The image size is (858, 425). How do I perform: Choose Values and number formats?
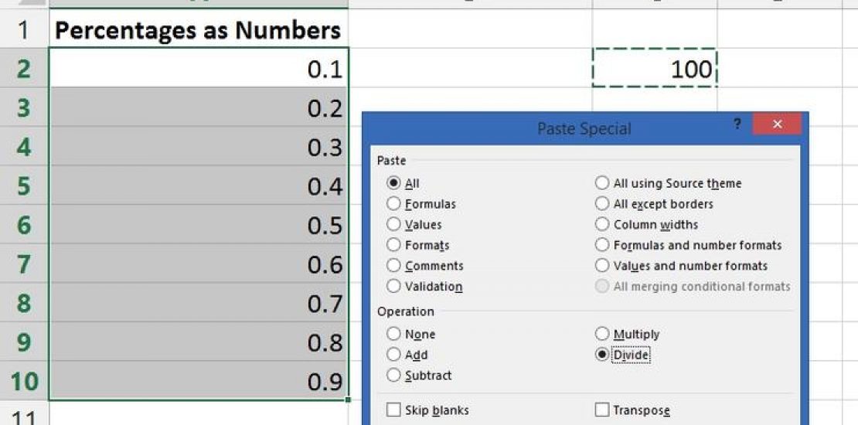pos(602,266)
